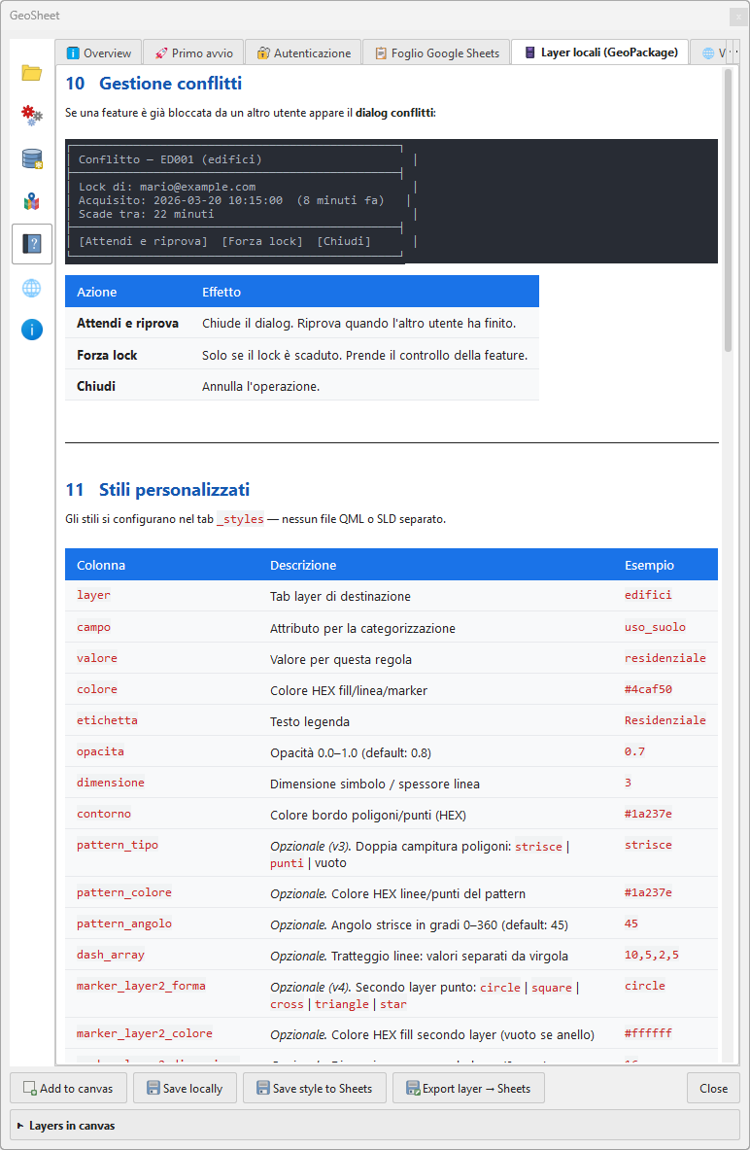
Task: Click the colore column name cell
Action: [97, 689]
